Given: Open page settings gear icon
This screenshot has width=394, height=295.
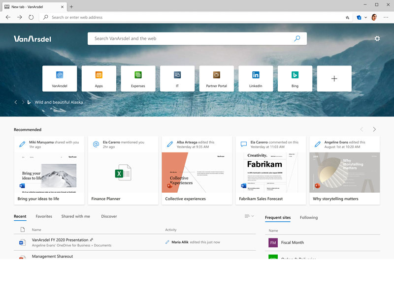Looking at the screenshot, I should (x=377, y=39).
